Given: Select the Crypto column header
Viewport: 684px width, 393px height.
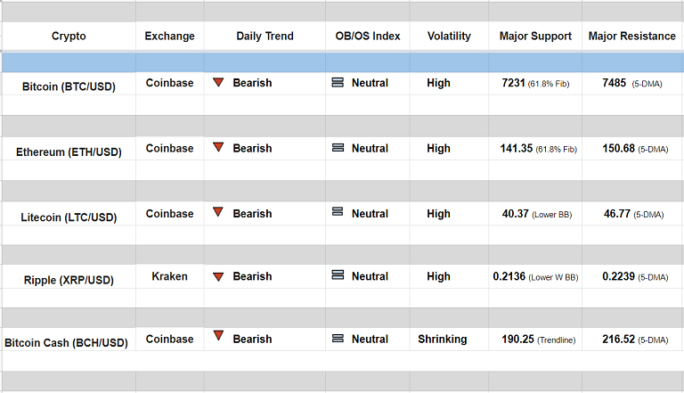Looking at the screenshot, I should pos(69,37).
